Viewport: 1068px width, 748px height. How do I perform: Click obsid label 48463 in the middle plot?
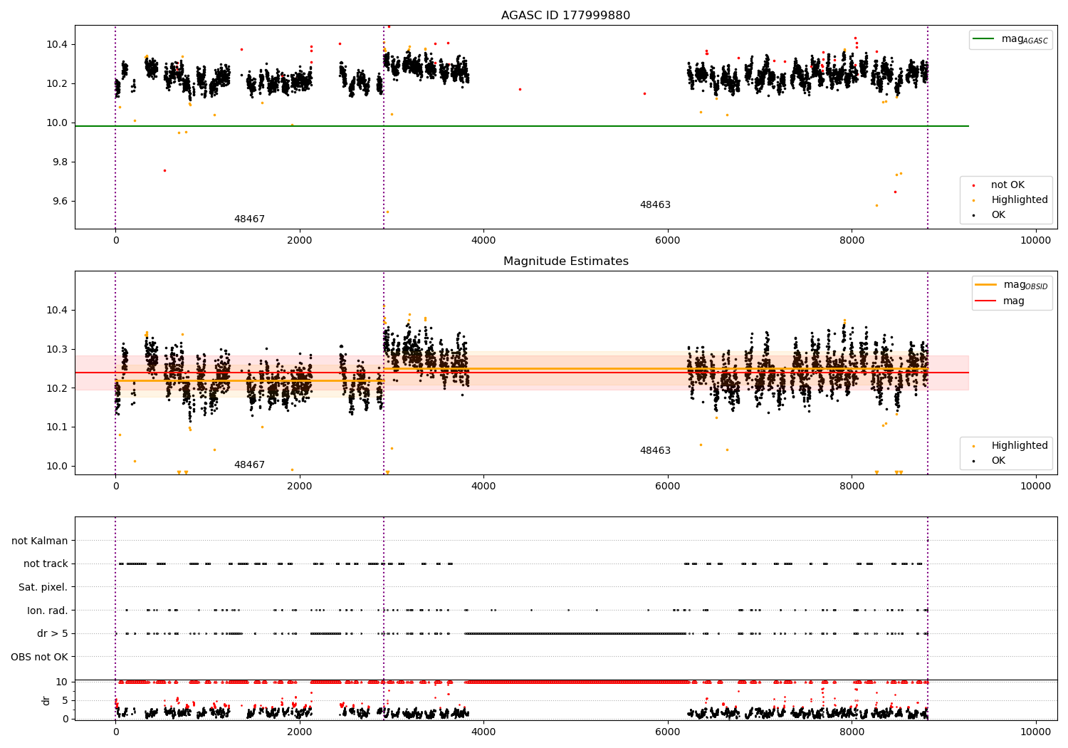pos(655,451)
